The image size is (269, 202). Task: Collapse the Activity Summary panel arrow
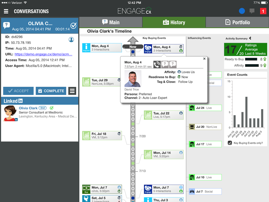click(x=250, y=38)
